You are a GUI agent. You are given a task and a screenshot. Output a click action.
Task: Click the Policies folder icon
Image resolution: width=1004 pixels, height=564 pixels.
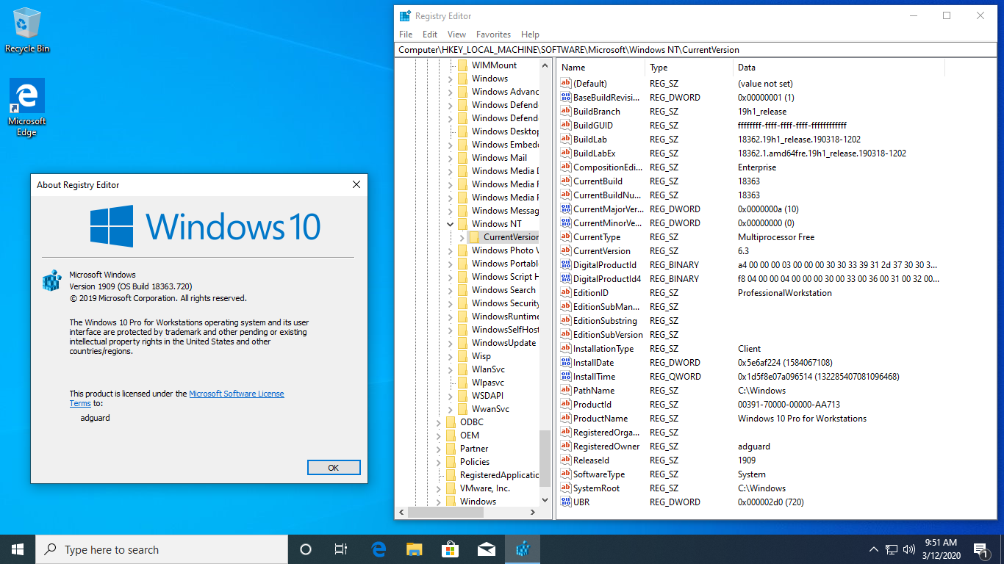point(451,461)
